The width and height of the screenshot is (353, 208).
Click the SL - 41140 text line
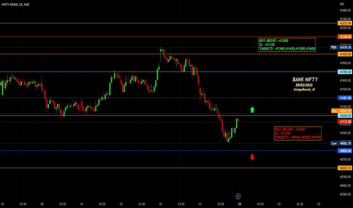(282, 133)
